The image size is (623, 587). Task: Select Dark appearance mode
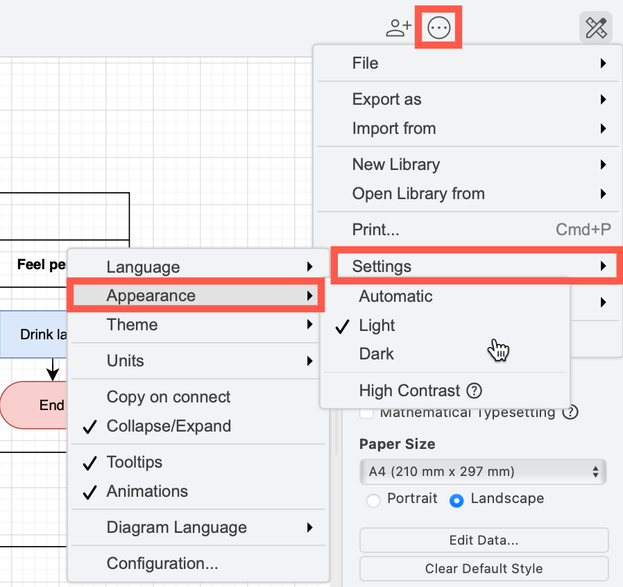click(x=376, y=354)
